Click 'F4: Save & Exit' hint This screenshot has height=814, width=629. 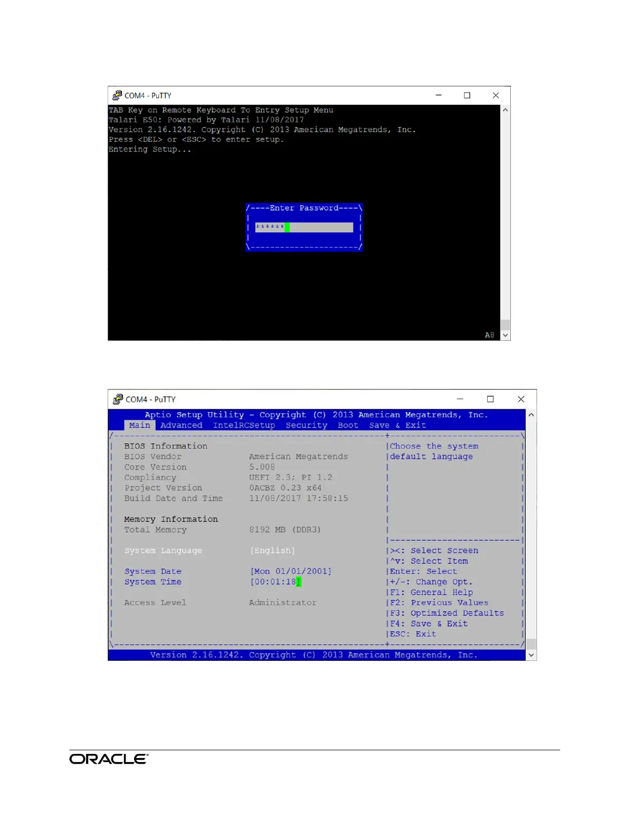point(429,624)
